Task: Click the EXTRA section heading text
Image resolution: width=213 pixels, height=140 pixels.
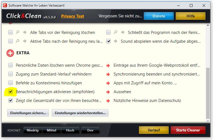Action: click(23, 53)
